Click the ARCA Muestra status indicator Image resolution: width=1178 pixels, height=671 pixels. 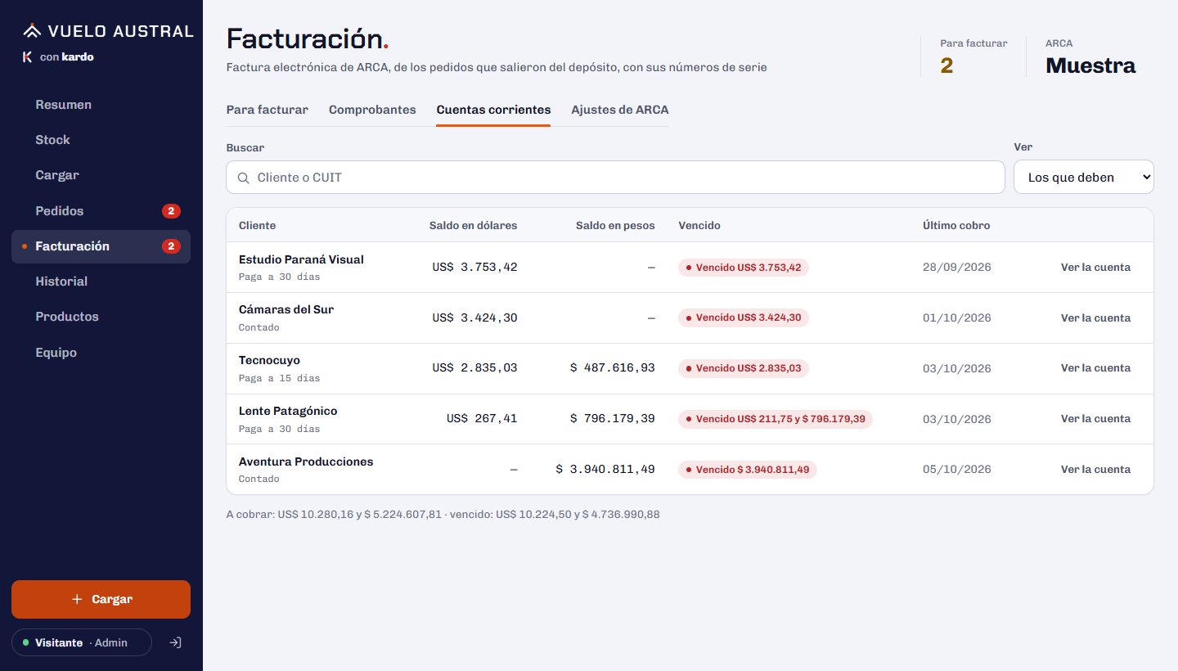(1090, 56)
